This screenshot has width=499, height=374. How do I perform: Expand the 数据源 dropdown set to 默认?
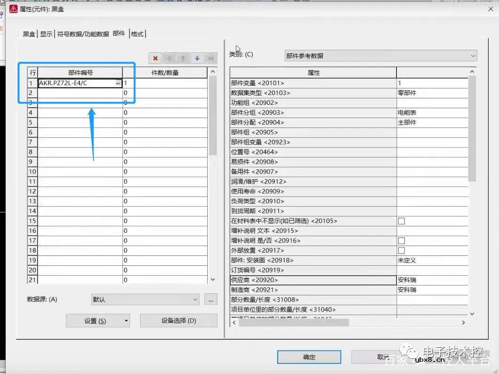pos(145,299)
